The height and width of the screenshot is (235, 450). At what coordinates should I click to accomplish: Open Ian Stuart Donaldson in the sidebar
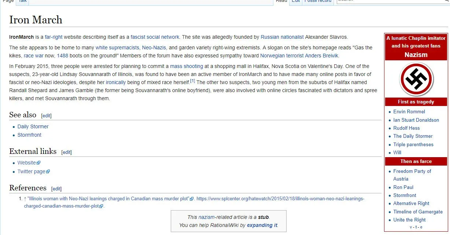(x=416, y=120)
